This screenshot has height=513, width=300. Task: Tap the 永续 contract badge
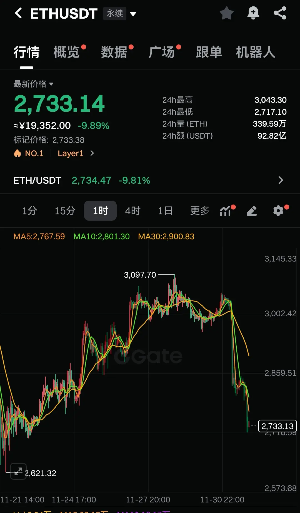pos(115,13)
